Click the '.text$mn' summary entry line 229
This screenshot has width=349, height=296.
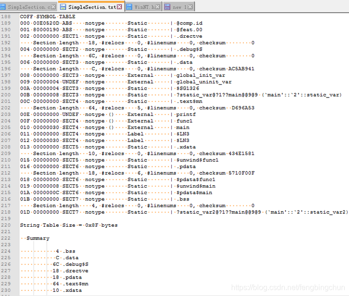tap(75, 284)
